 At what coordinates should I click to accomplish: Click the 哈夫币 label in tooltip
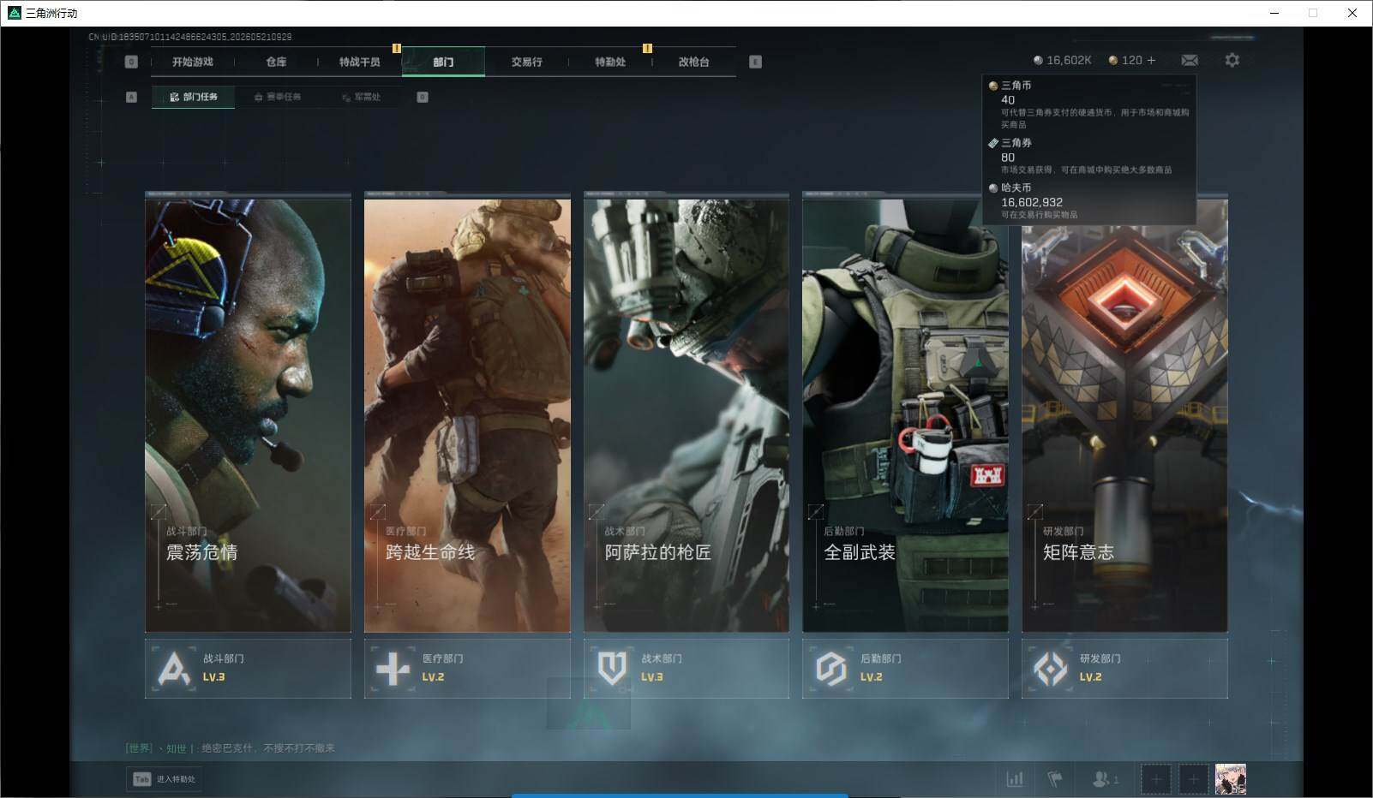1016,188
